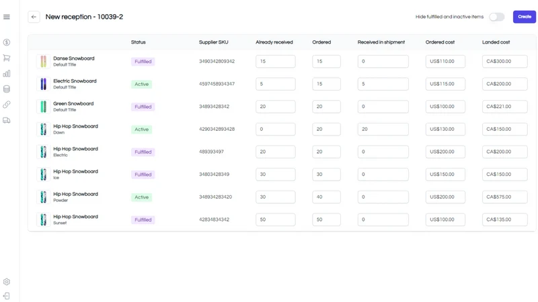This screenshot has width=538, height=302.
Task: Click Already received field for Hip Hop Snowboard Dawn
Action: pyautogui.click(x=275, y=129)
